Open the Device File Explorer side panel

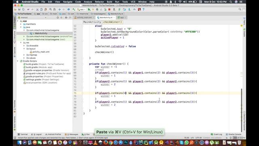click(x=244, y=121)
